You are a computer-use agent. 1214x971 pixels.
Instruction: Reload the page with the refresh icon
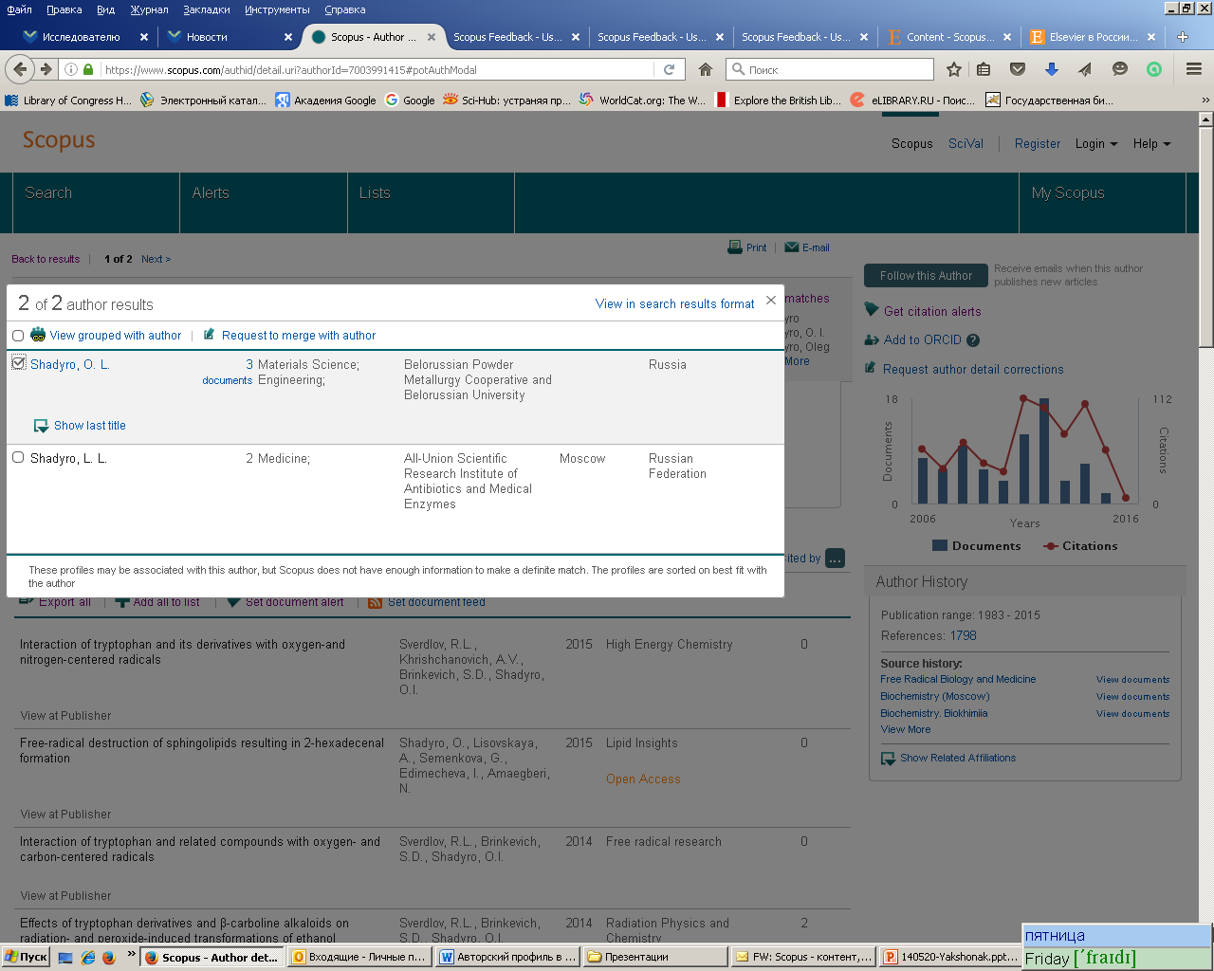click(669, 69)
